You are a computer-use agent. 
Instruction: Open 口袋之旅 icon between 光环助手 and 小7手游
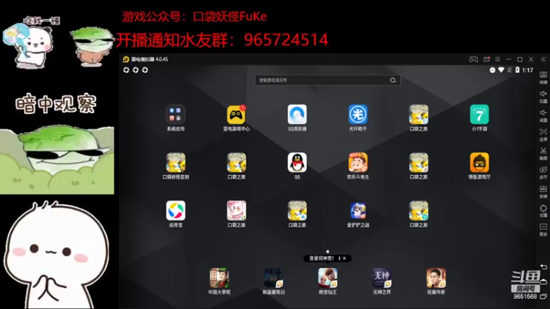pos(419,115)
